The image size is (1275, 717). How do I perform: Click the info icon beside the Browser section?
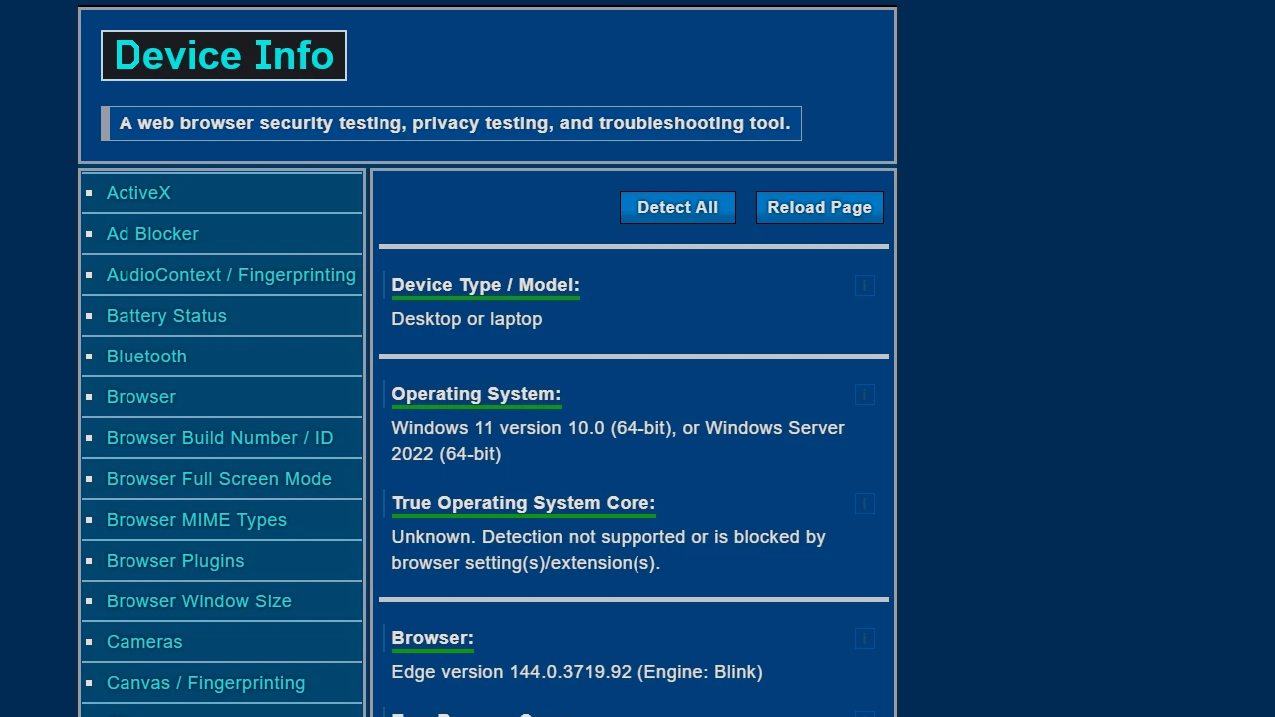864,639
